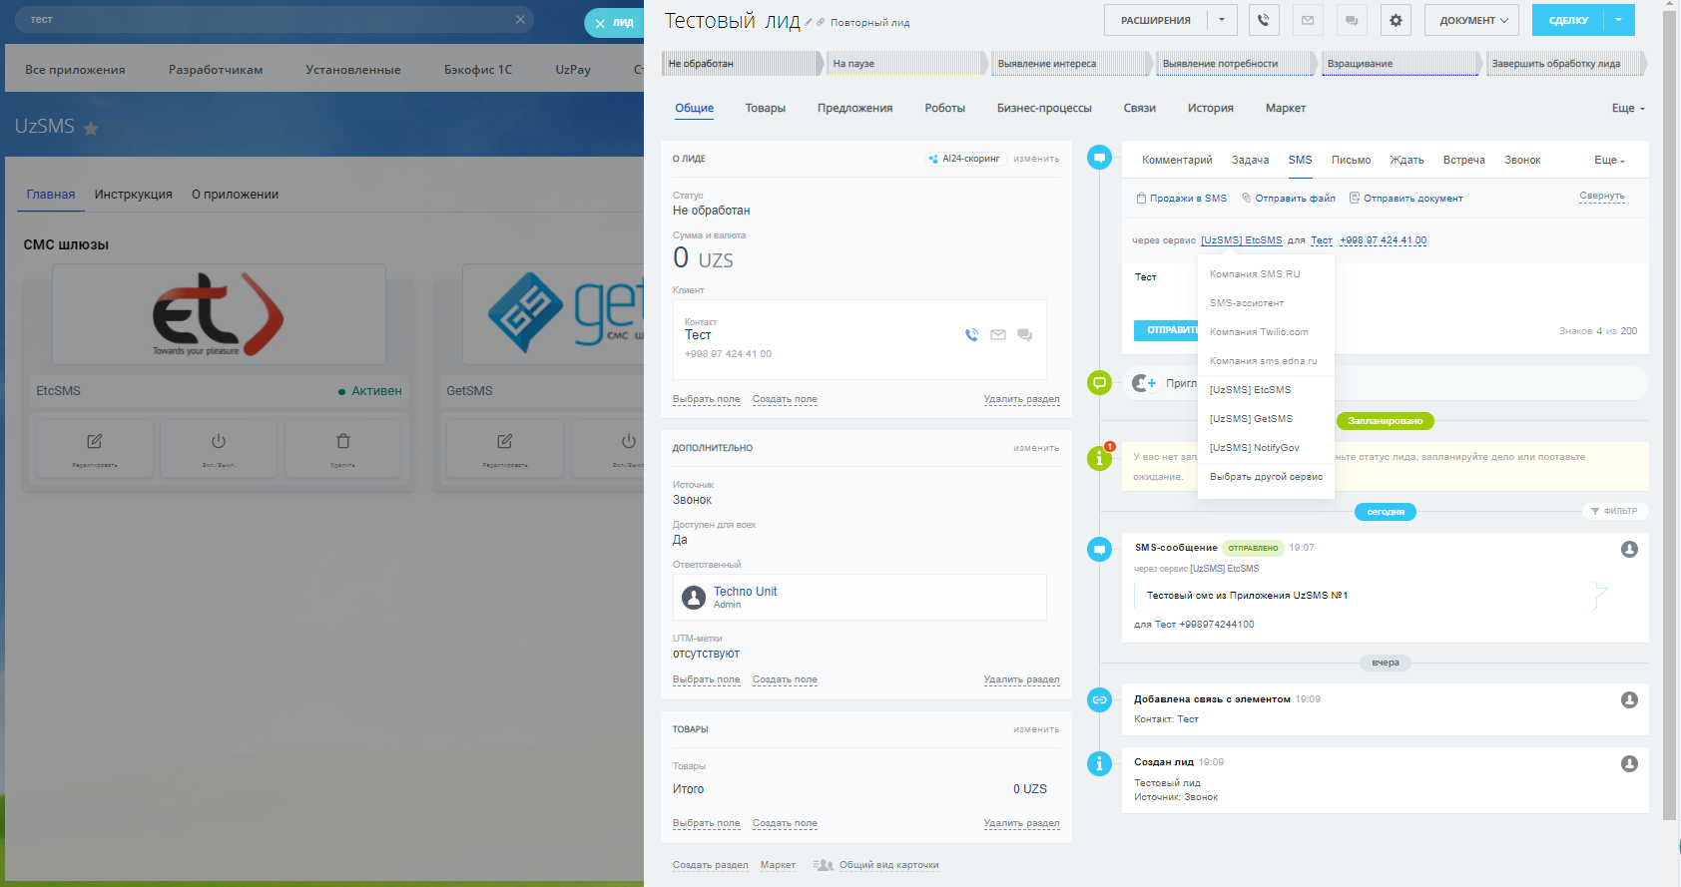Go to the История tab
This screenshot has width=1681, height=887.
point(1211,108)
